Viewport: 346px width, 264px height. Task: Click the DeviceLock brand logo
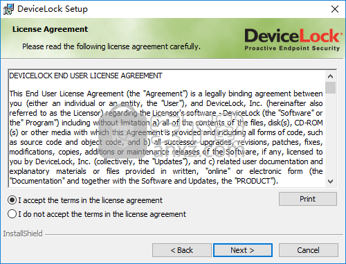293,39
